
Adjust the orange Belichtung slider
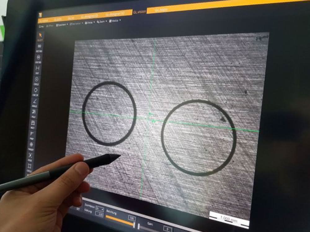120,220
